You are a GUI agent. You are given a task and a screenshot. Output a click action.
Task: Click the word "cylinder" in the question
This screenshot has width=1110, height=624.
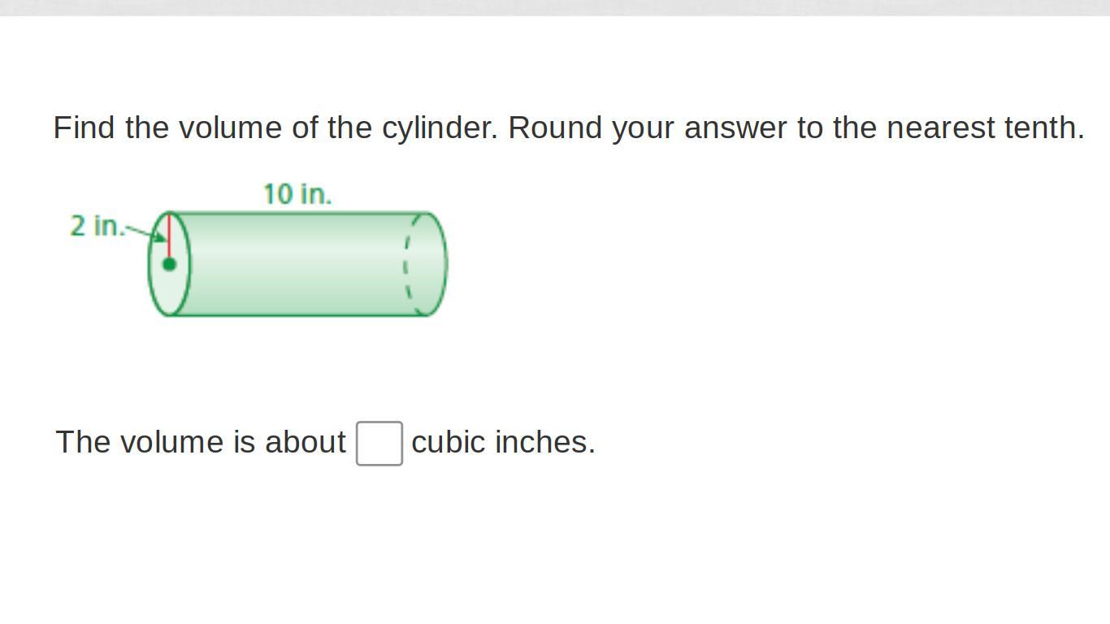(435, 128)
